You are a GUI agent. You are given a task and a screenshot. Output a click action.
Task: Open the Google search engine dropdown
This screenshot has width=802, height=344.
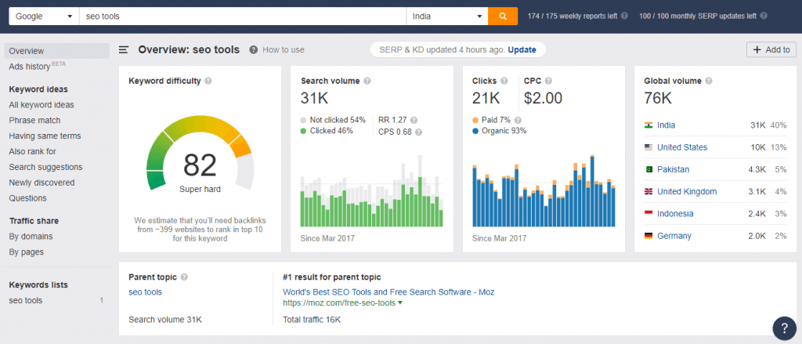tap(44, 16)
